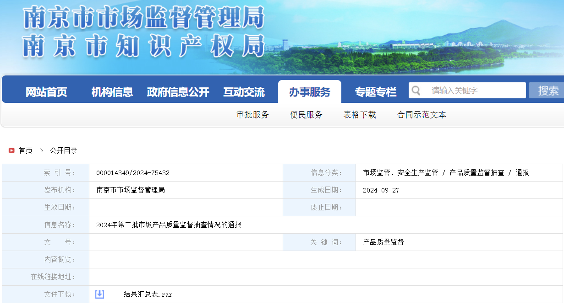
Task: Type in the 请输入关键字 search field
Action: coord(474,91)
